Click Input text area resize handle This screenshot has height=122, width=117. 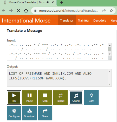point(110,59)
